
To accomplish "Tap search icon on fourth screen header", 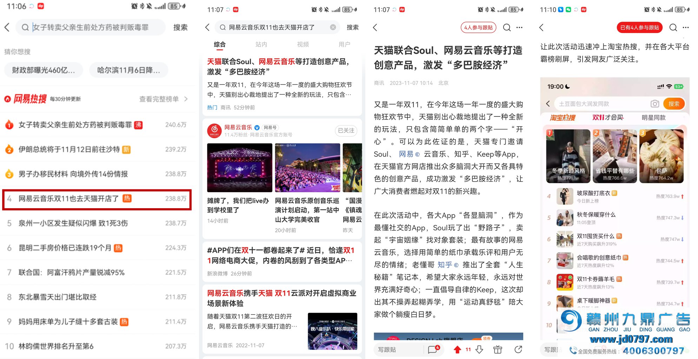I will click(673, 27).
